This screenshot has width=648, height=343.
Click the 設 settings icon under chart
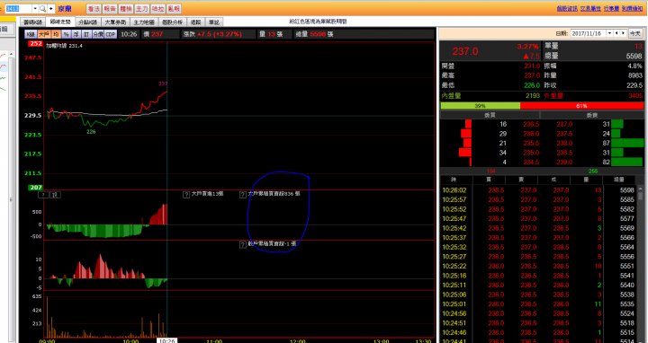point(56,195)
